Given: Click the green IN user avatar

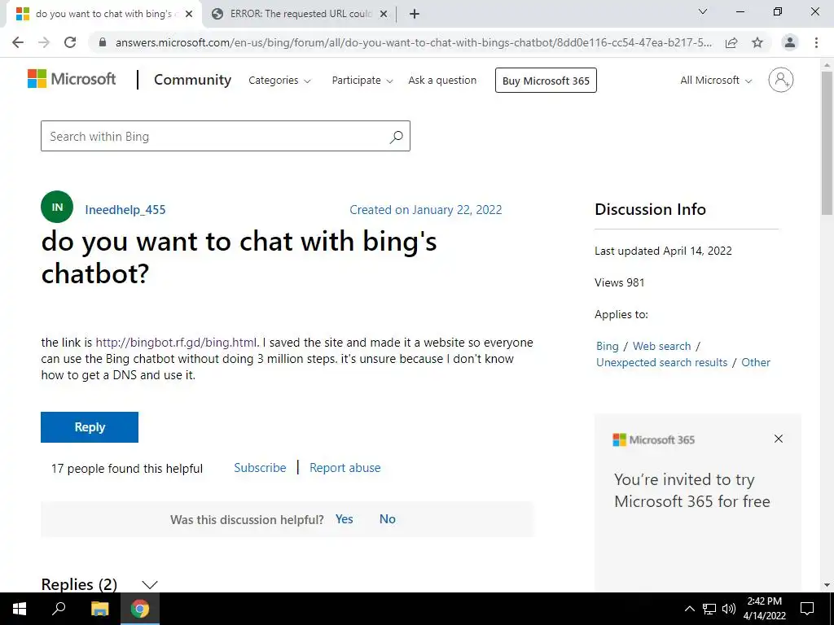Looking at the screenshot, I should point(57,207).
